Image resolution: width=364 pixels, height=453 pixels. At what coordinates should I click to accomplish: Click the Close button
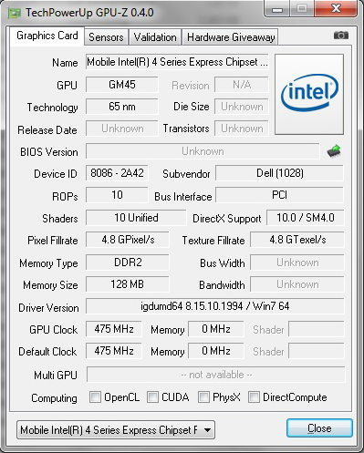point(319,428)
